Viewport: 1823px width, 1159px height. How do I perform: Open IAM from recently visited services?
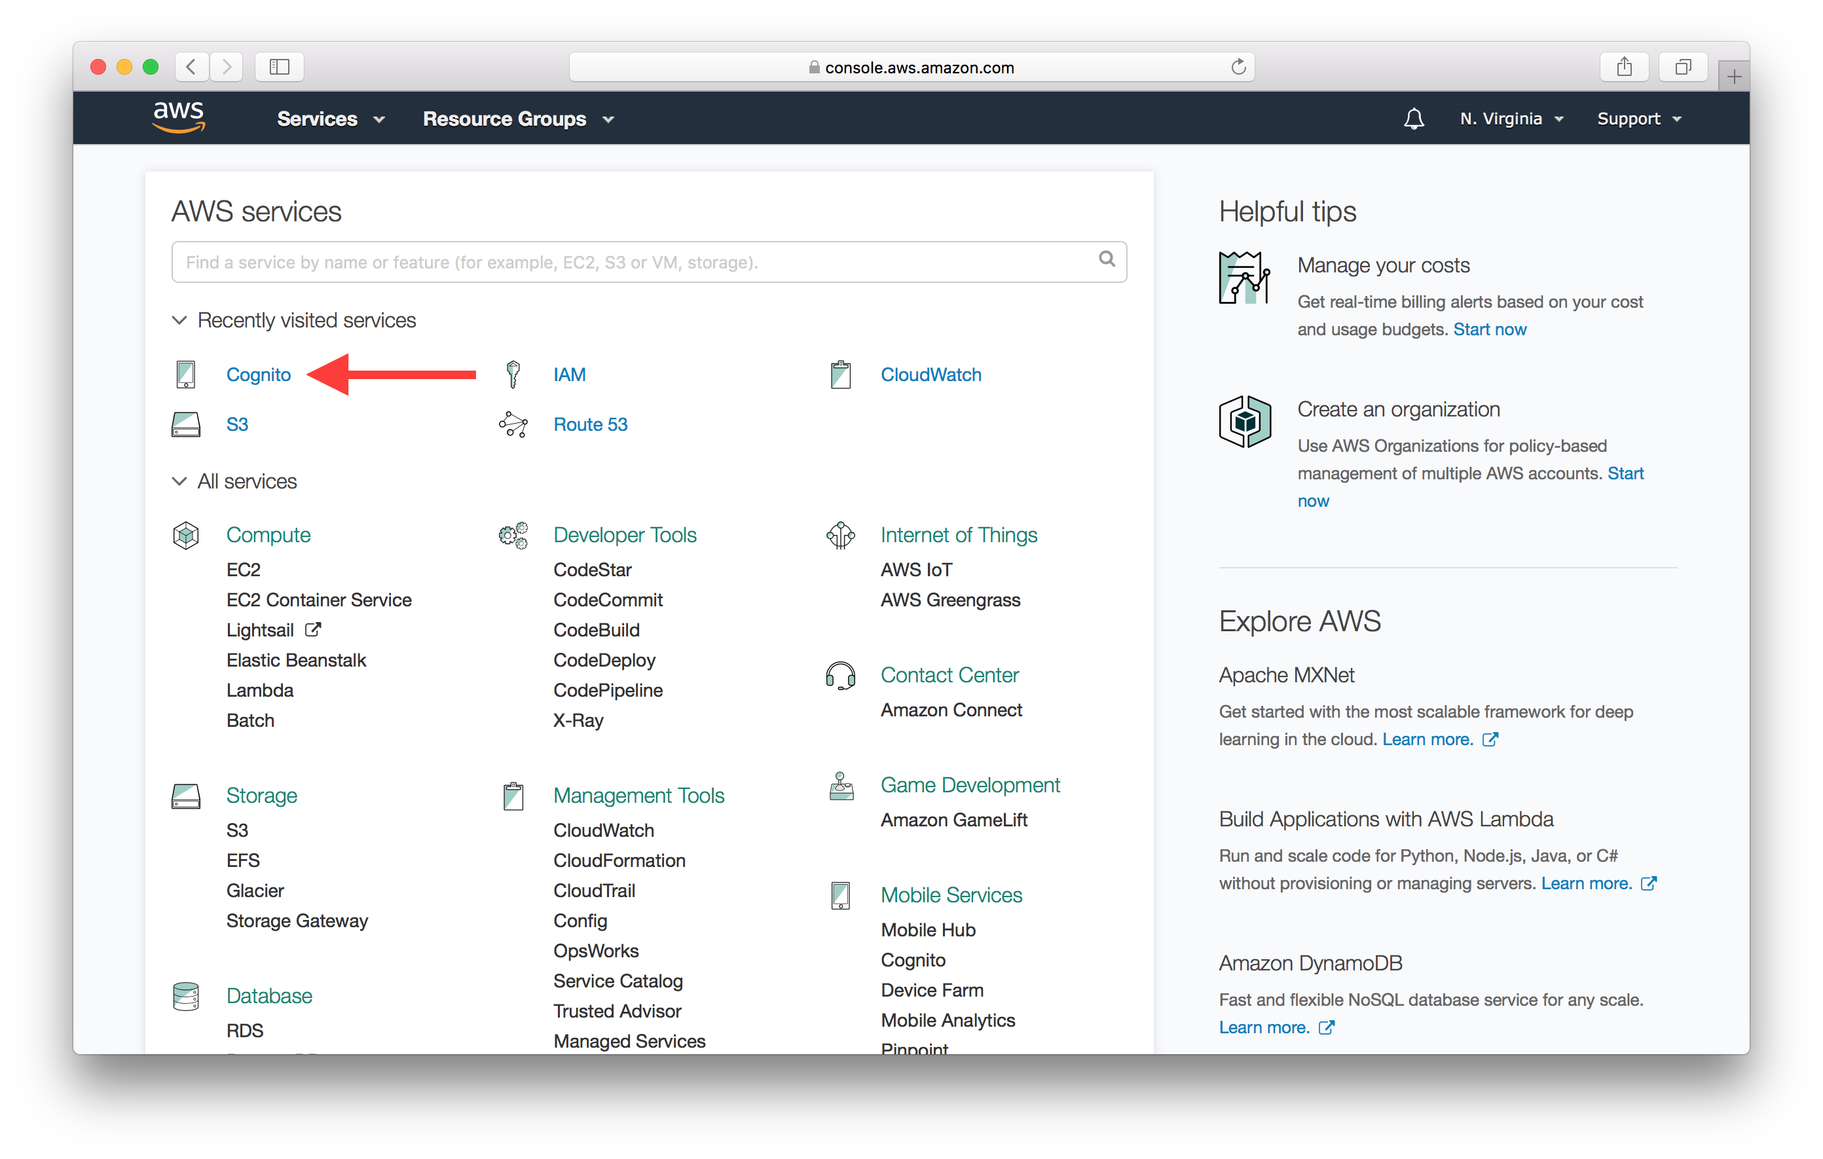click(x=569, y=375)
